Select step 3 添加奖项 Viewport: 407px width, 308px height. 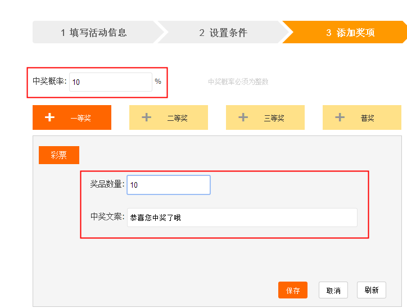[x=350, y=33]
